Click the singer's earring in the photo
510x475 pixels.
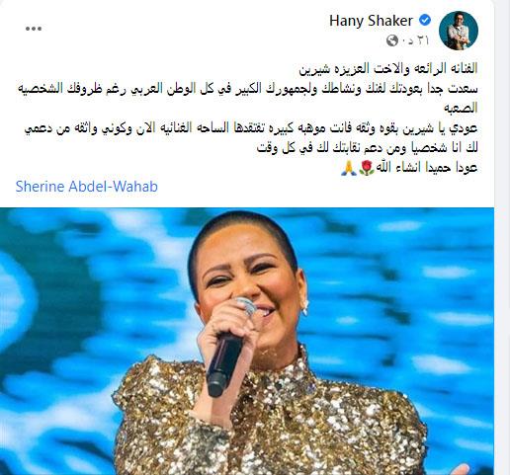[305, 306]
